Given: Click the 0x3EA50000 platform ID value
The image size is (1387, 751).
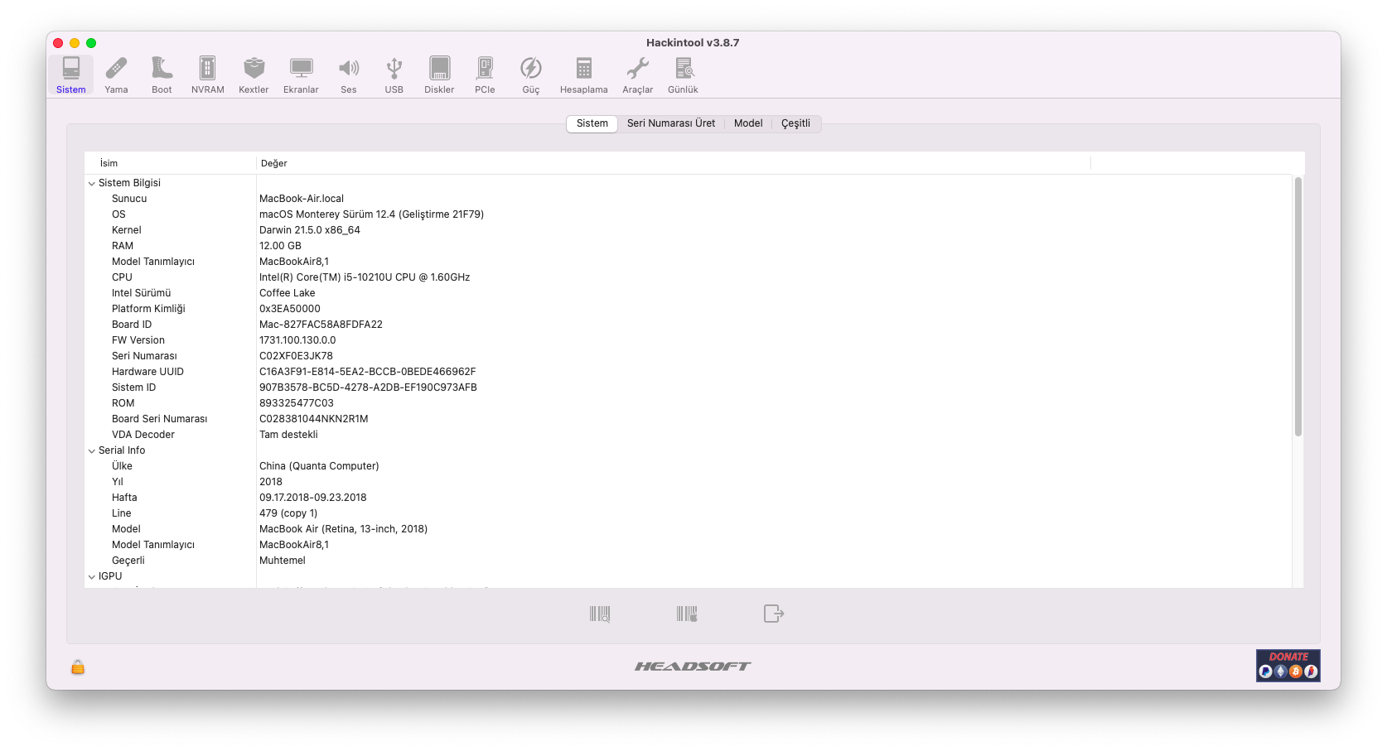Looking at the screenshot, I should coord(290,309).
